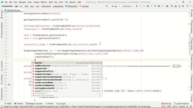Screen dimensions: 193x108
Task: Select requestProfile() completion suggestion
Action: click(x=67, y=71)
